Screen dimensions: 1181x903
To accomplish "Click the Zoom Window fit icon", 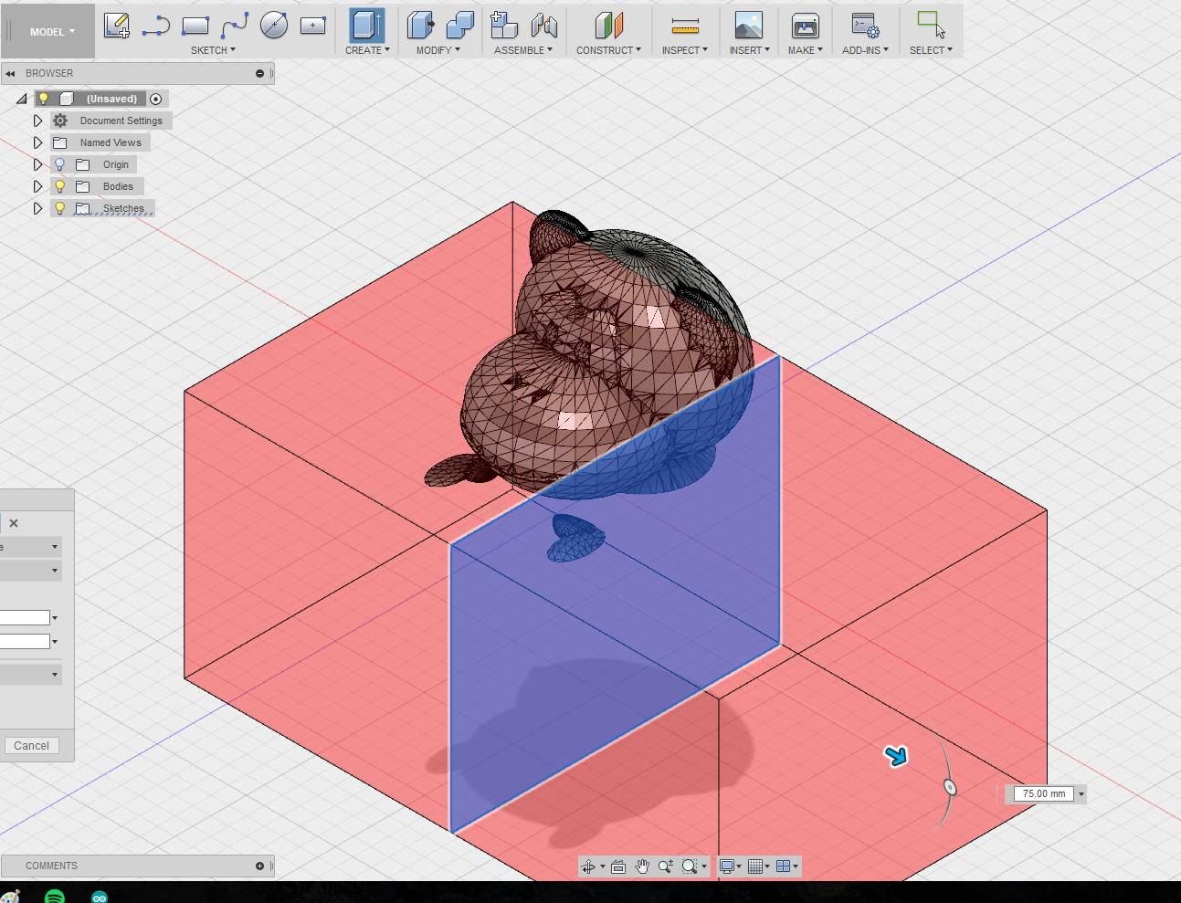I will pos(690,866).
